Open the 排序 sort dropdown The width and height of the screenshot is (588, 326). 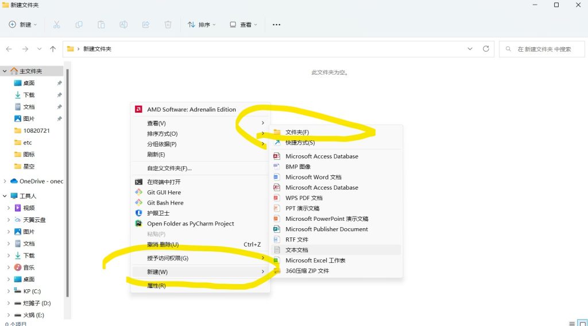point(202,25)
